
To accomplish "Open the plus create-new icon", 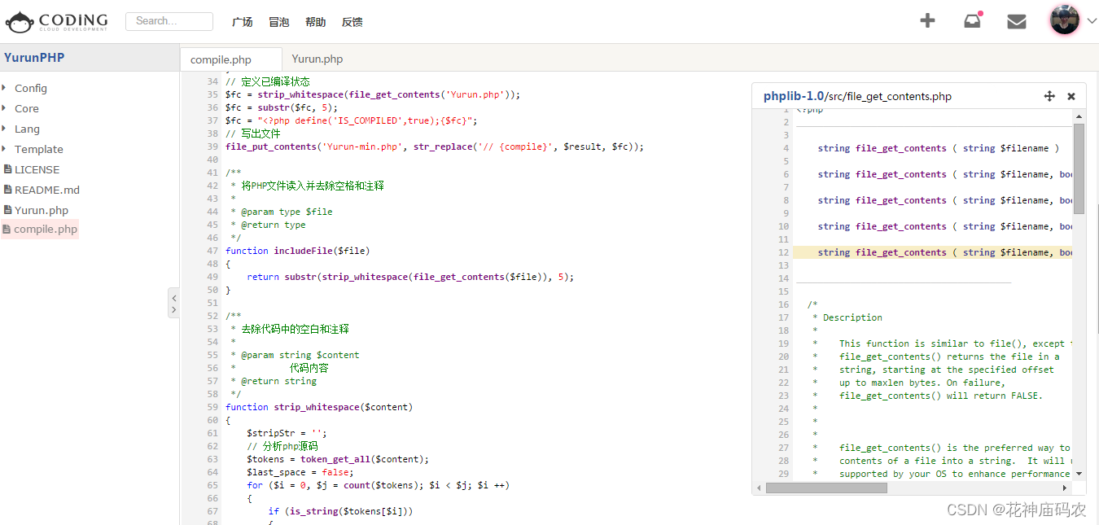I will pos(927,21).
